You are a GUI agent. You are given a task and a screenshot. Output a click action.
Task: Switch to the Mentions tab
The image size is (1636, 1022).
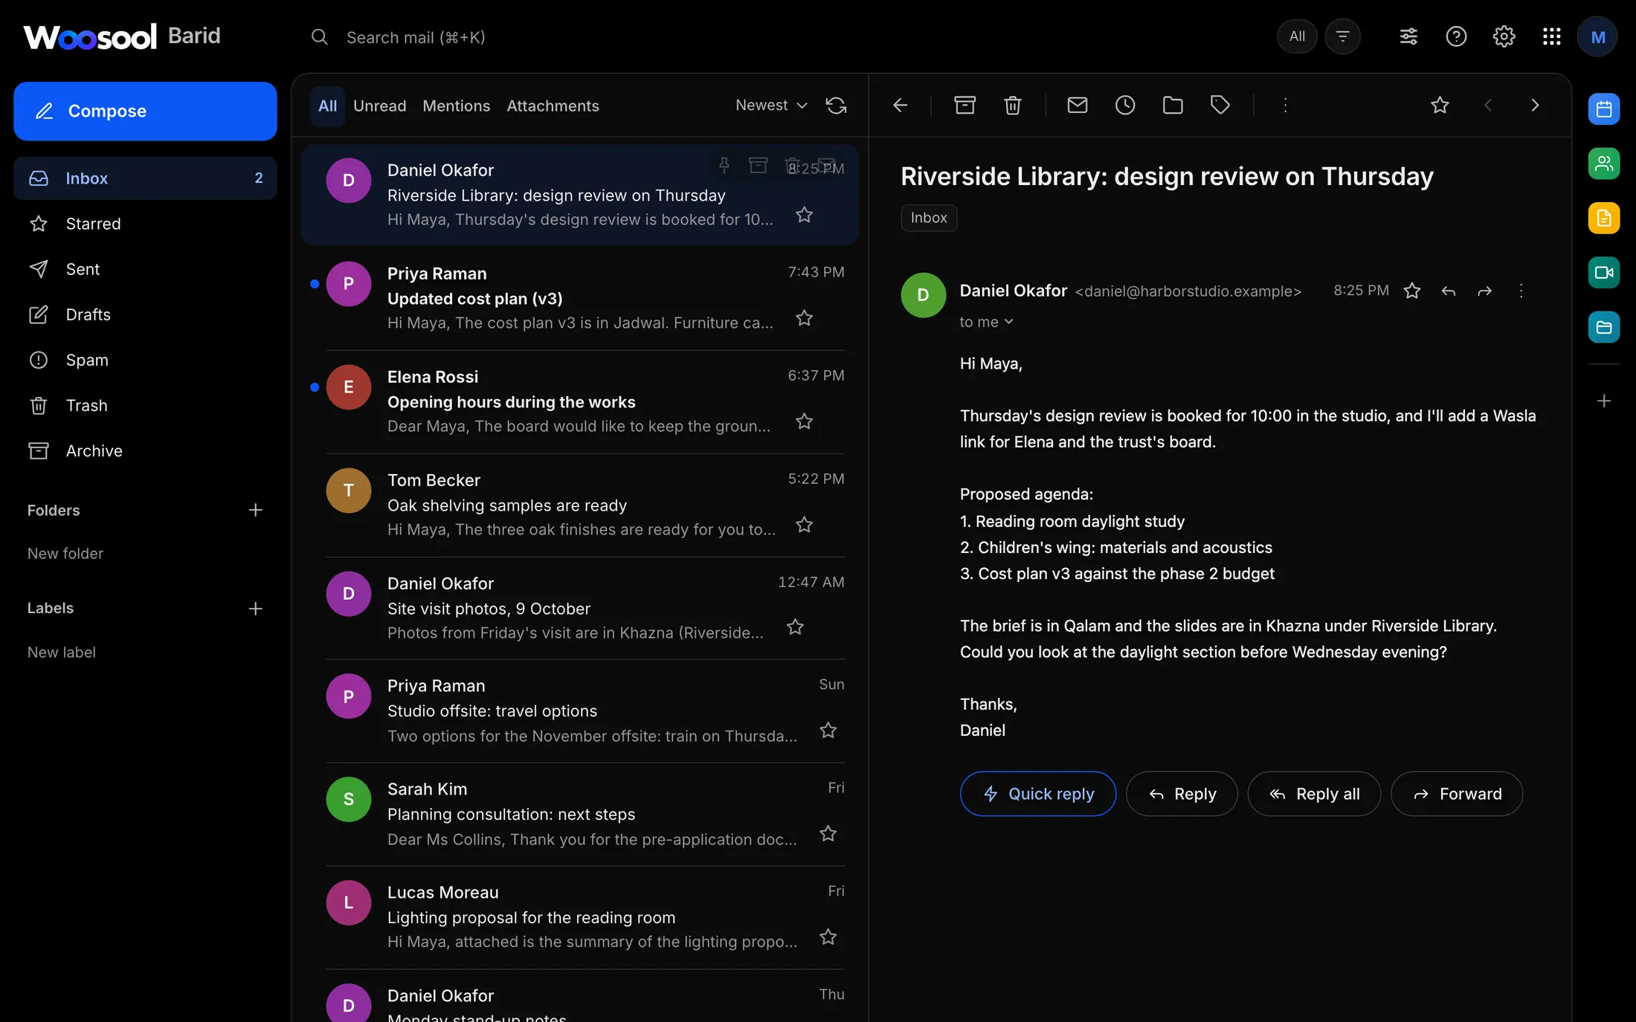[x=456, y=106]
